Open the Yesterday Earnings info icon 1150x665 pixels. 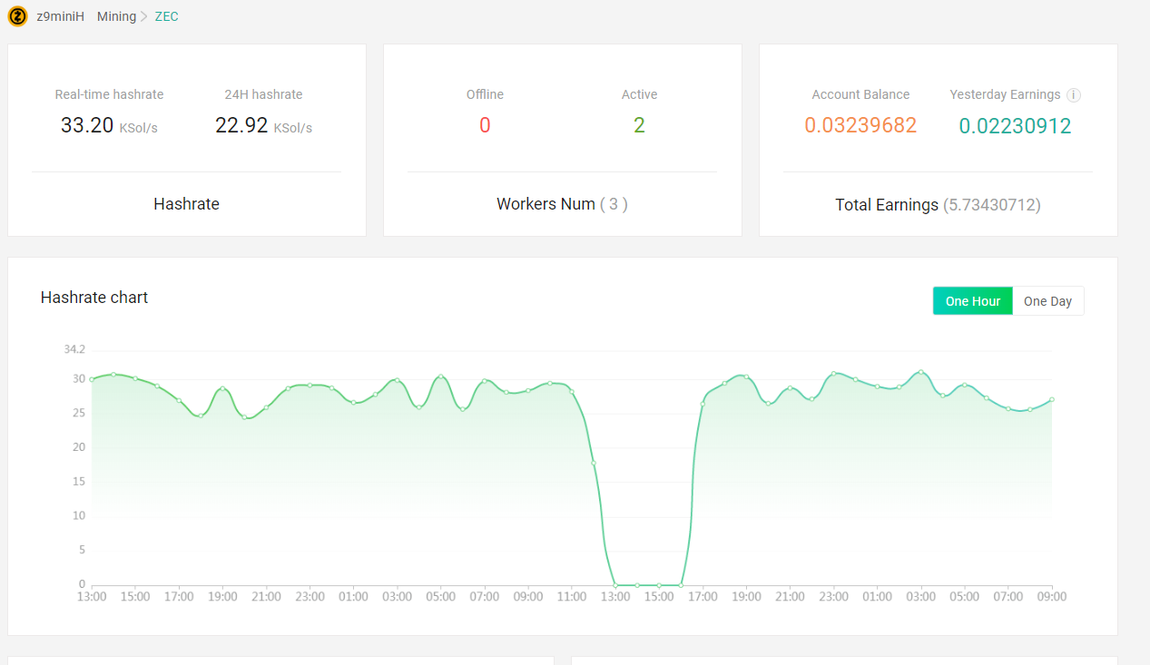coord(1075,94)
